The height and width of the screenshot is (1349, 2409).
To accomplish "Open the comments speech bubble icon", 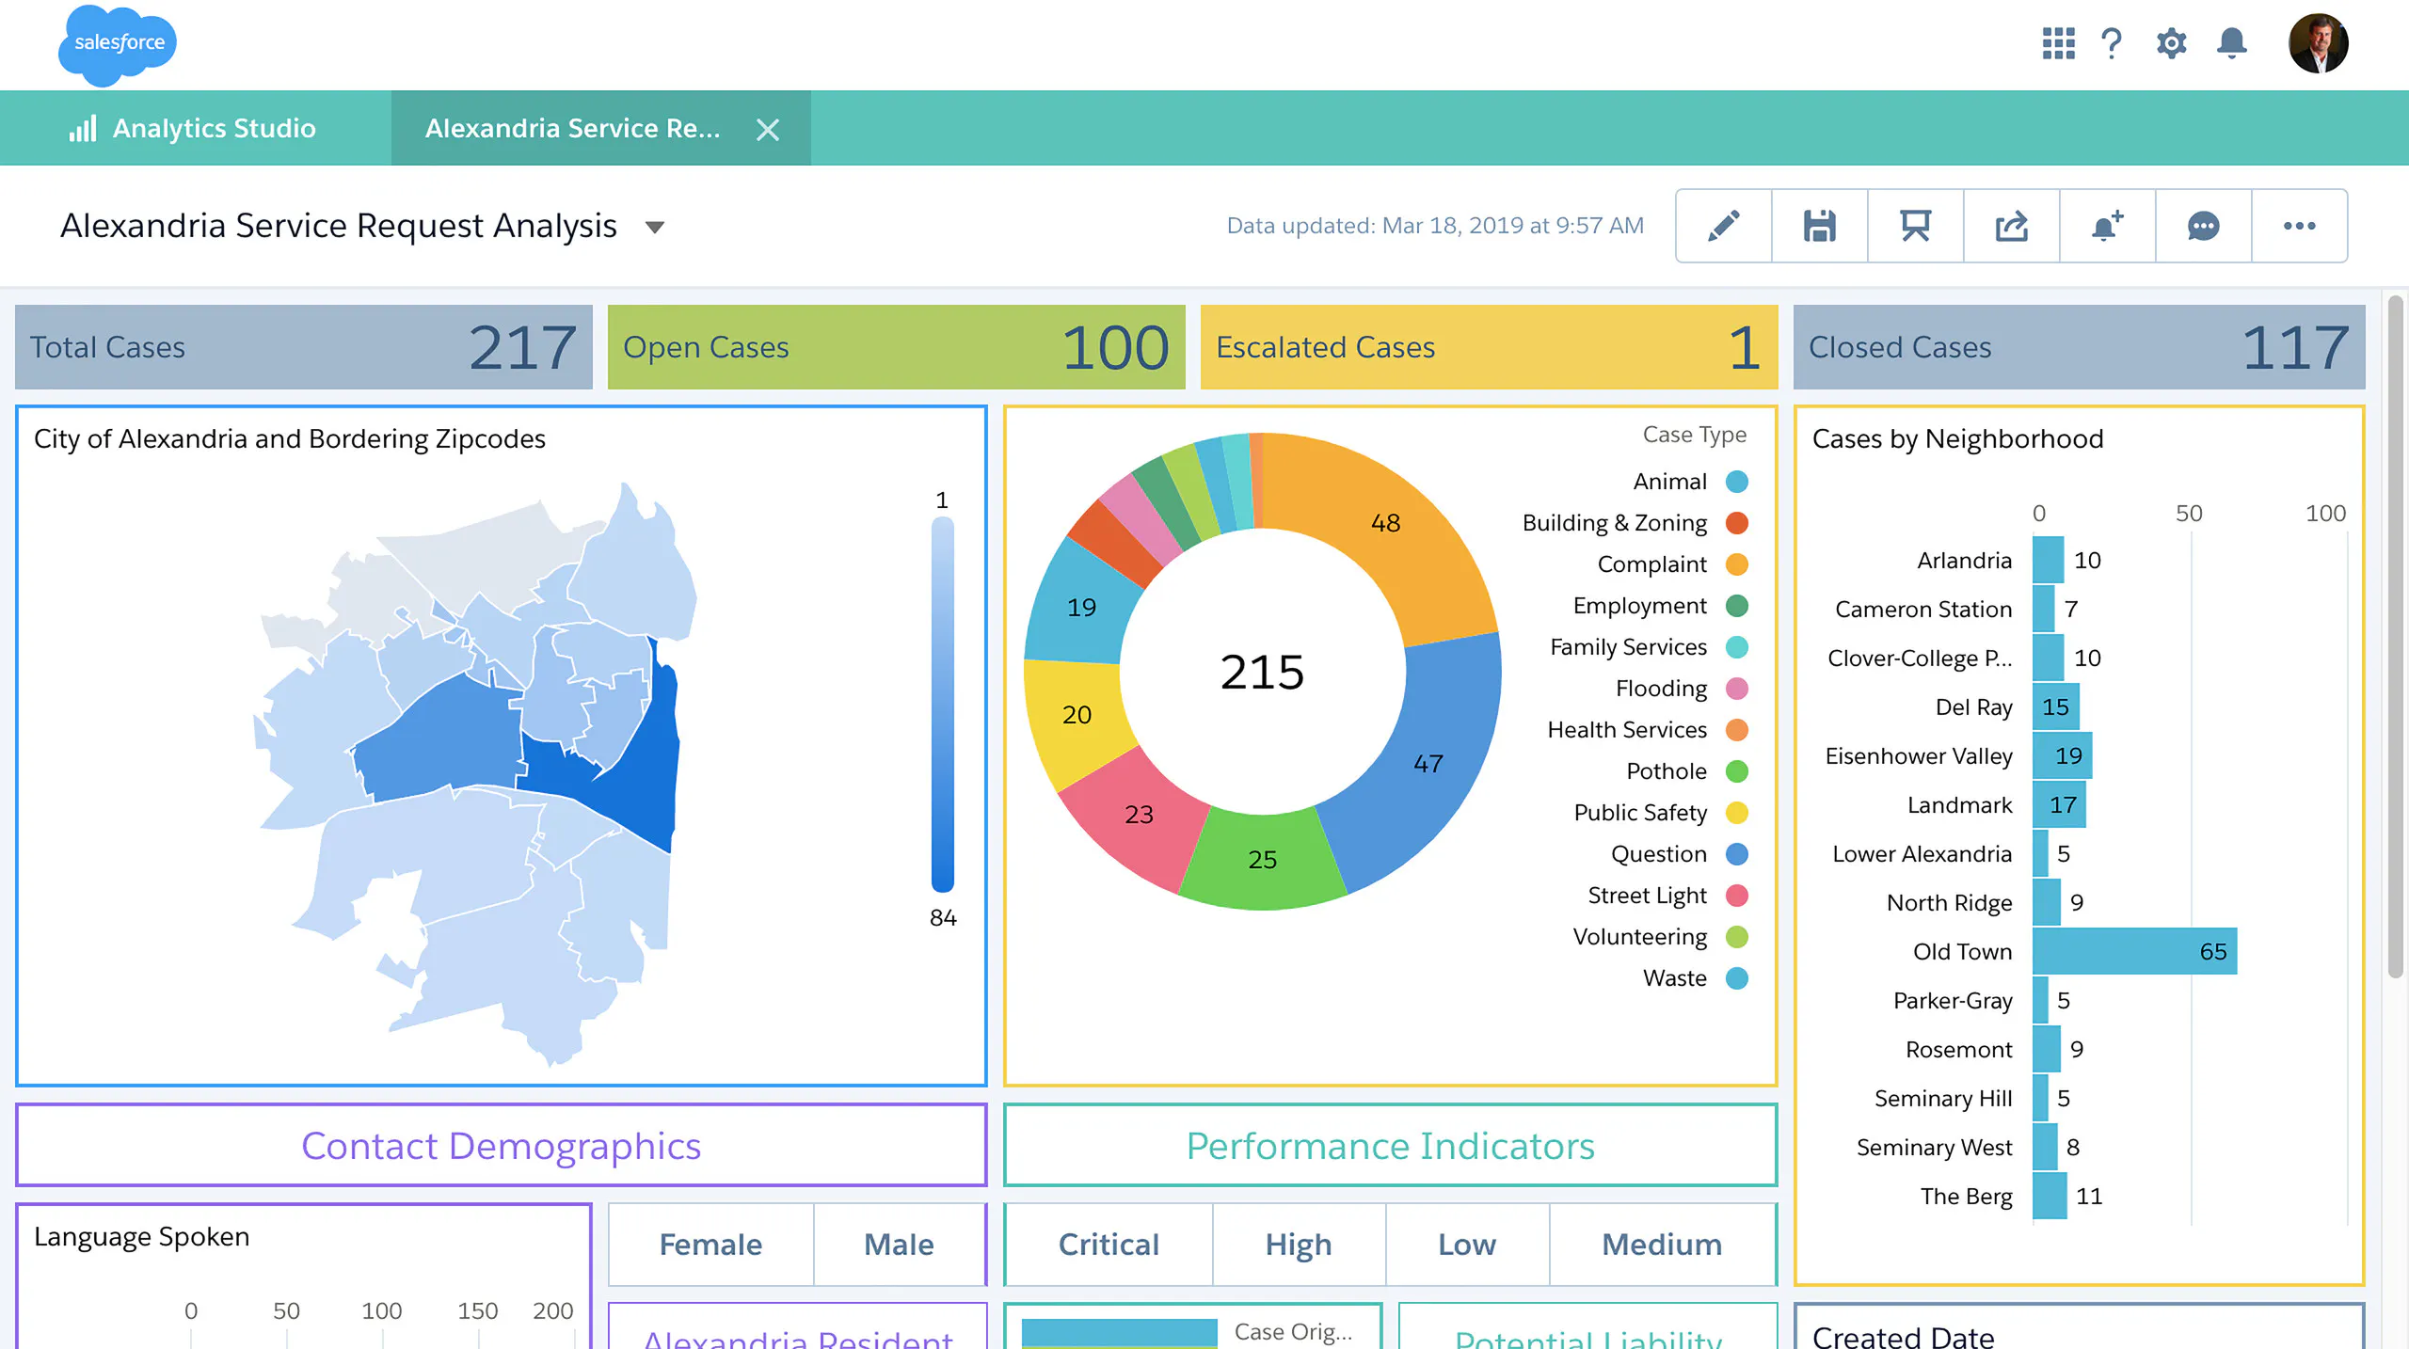I will [2203, 226].
